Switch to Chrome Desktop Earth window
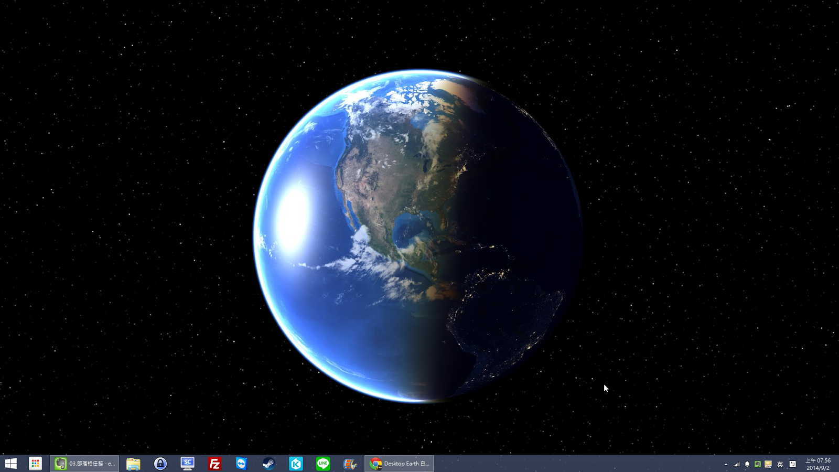 399,464
